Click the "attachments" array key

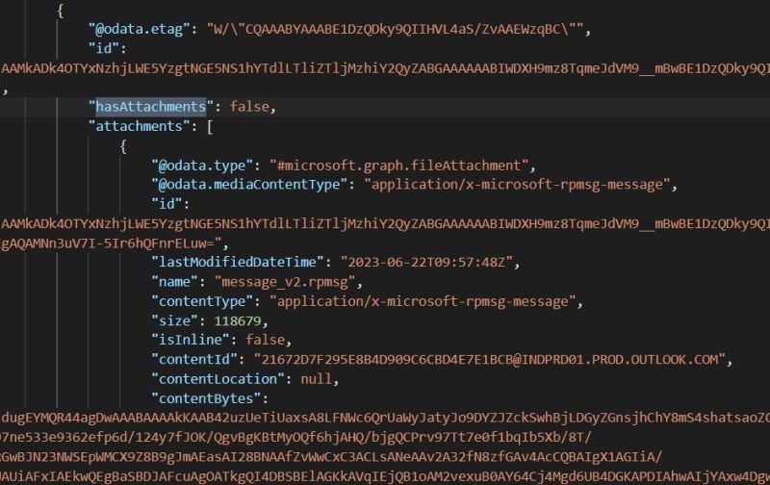(139, 126)
